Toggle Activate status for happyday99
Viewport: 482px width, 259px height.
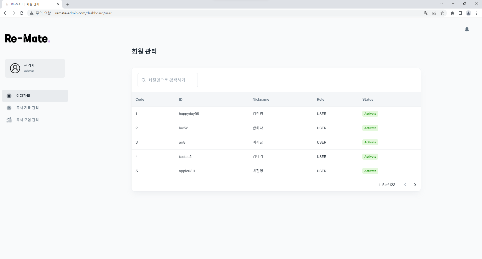click(x=370, y=114)
